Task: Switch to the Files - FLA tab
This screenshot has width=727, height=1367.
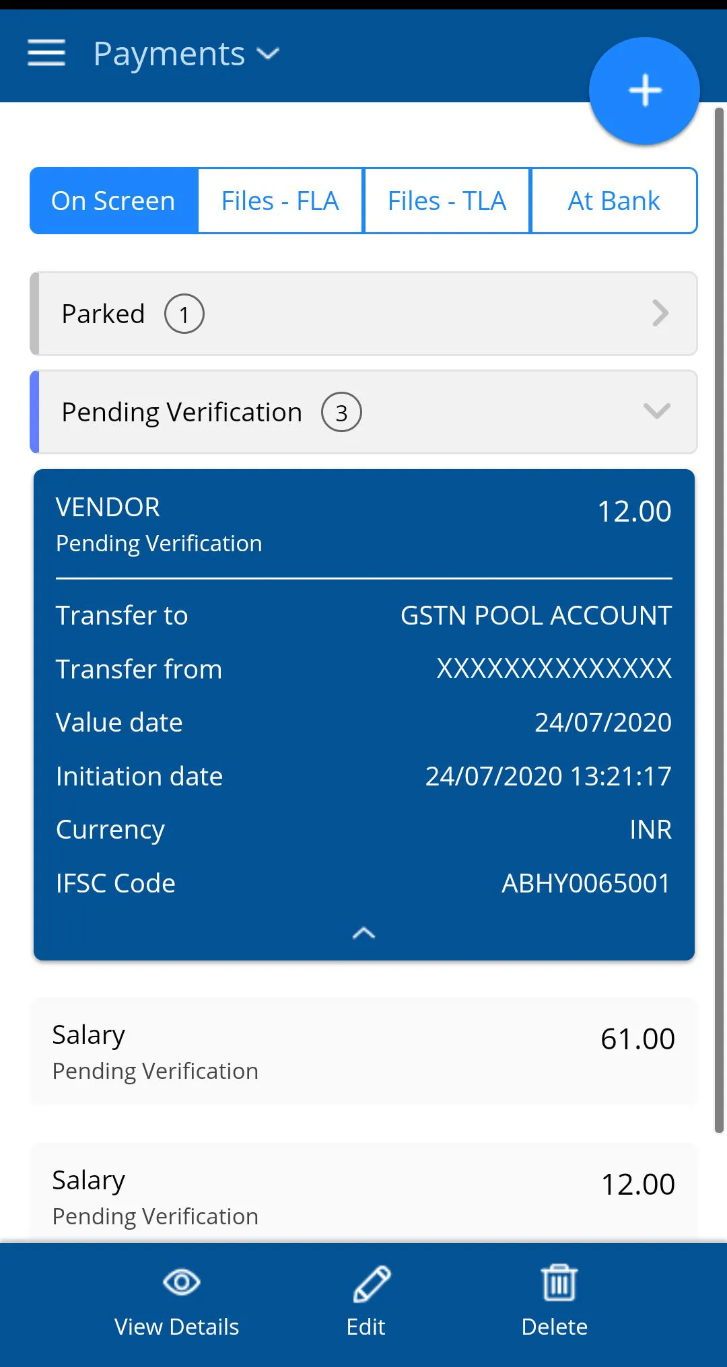Action: (x=280, y=201)
